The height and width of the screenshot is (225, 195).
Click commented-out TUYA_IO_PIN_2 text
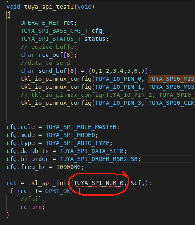click(x=129, y=95)
